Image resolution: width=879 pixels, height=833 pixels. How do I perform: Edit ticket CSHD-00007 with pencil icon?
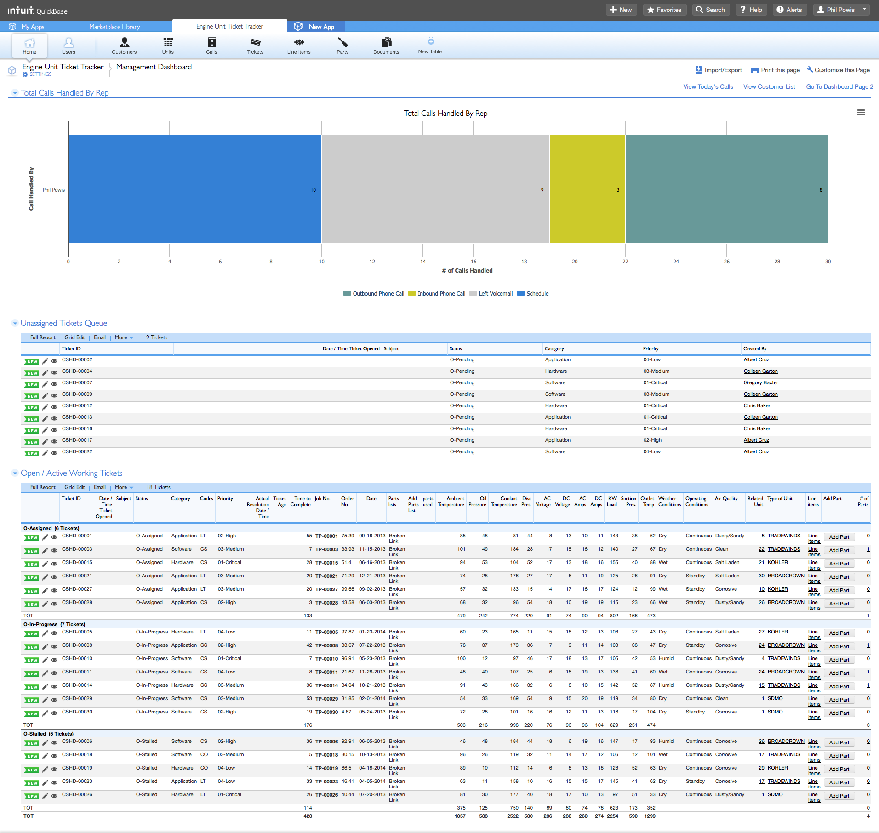pyautogui.click(x=45, y=384)
